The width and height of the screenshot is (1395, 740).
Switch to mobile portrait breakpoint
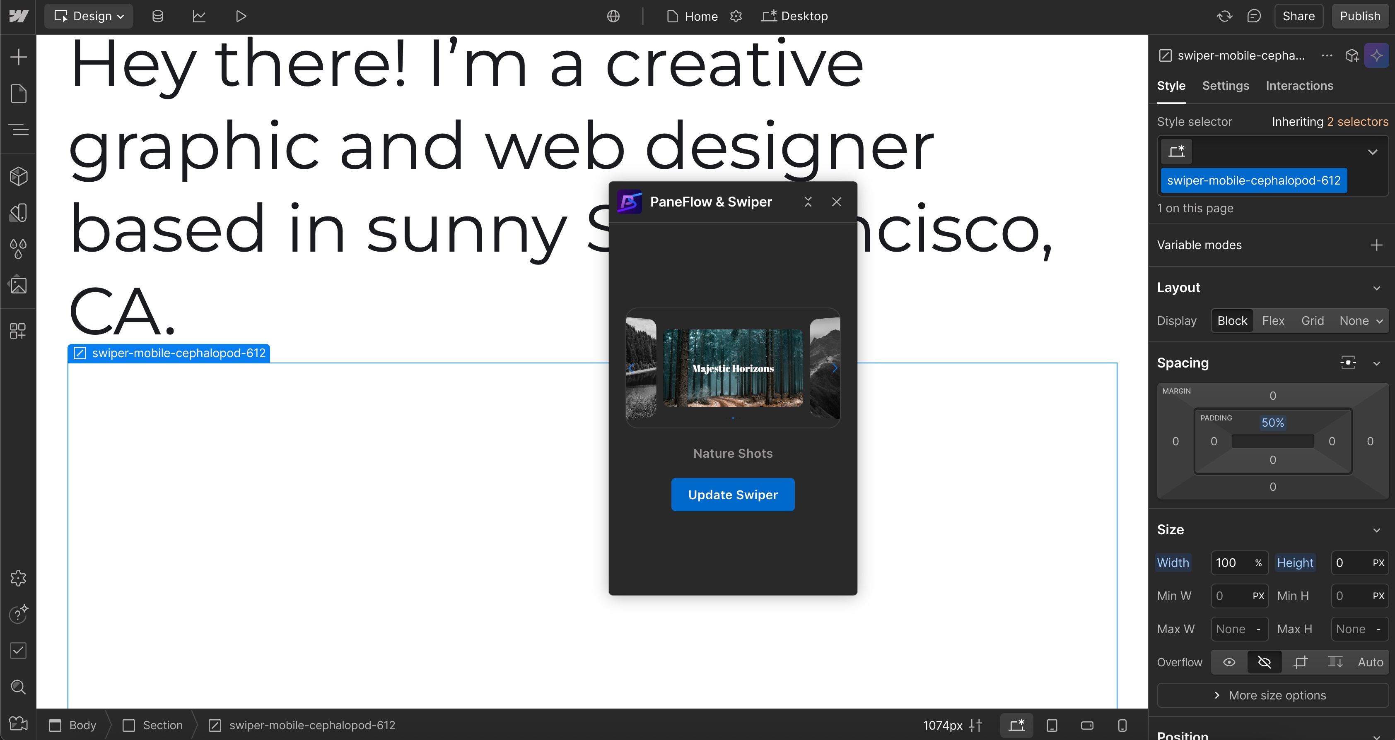[1122, 725]
